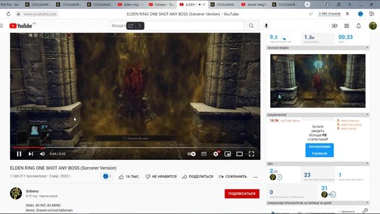Collapse the ЗНАЧОК ВИДЕО section
380x214 pixels.
(367, 48)
